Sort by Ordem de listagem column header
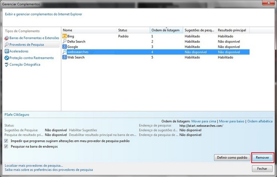The width and height of the screenshot is (277, 177). click(167, 30)
